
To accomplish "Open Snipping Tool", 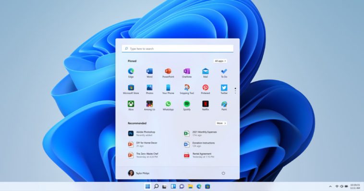I will click(187, 89).
